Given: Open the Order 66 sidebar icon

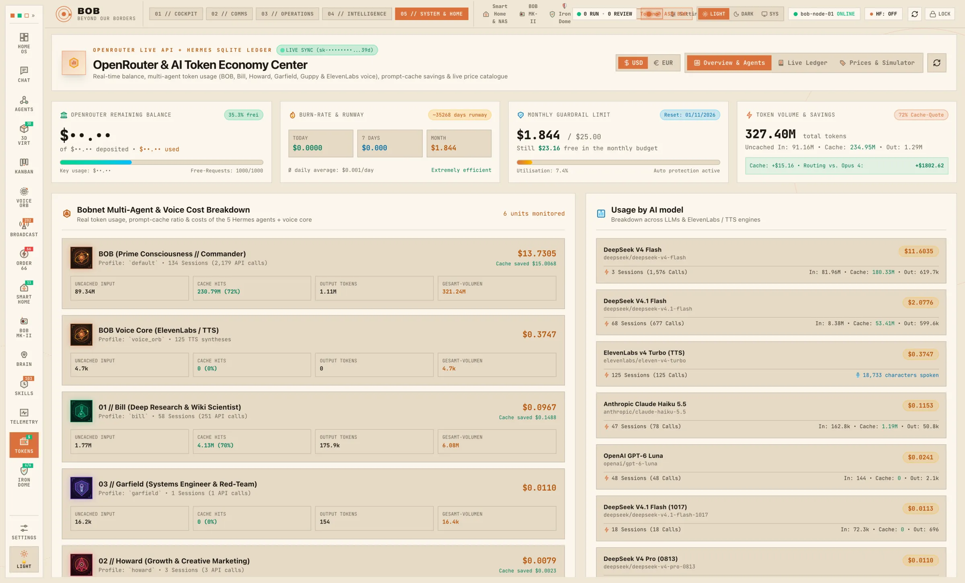Looking at the screenshot, I should (x=24, y=259).
